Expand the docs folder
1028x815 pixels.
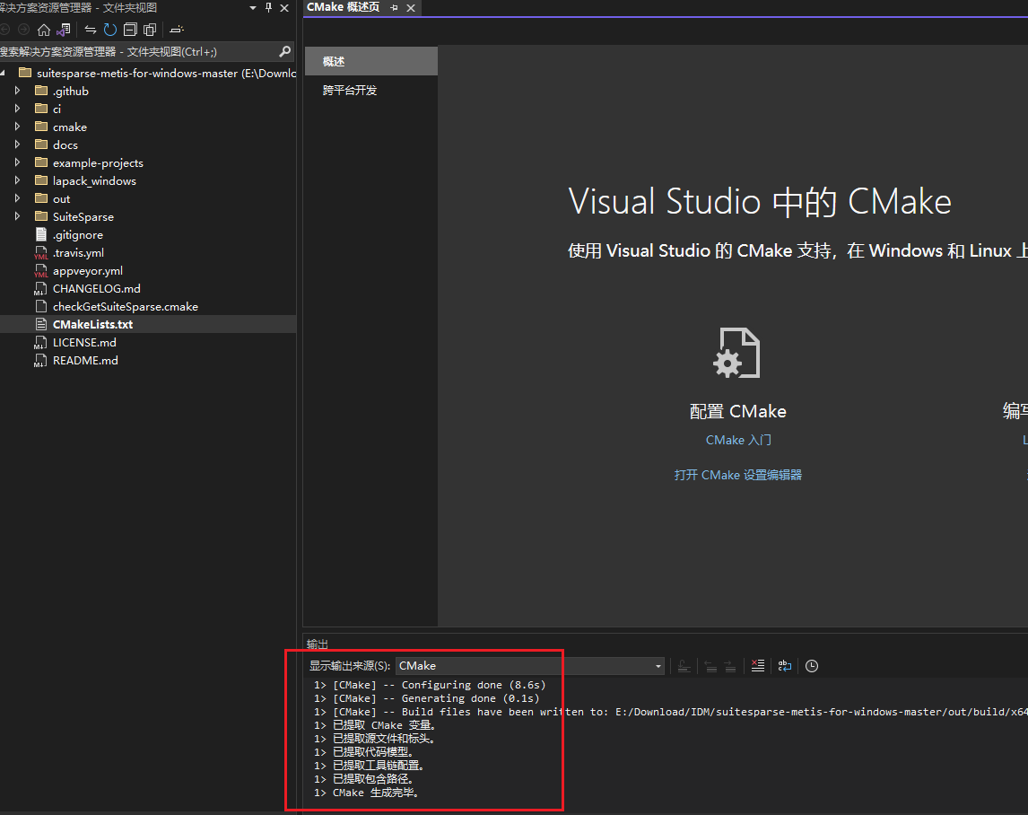(x=18, y=145)
